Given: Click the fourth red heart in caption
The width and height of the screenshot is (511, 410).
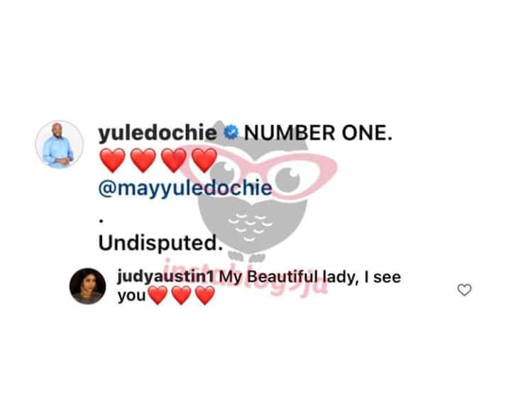Looking at the screenshot, I should point(204,160).
